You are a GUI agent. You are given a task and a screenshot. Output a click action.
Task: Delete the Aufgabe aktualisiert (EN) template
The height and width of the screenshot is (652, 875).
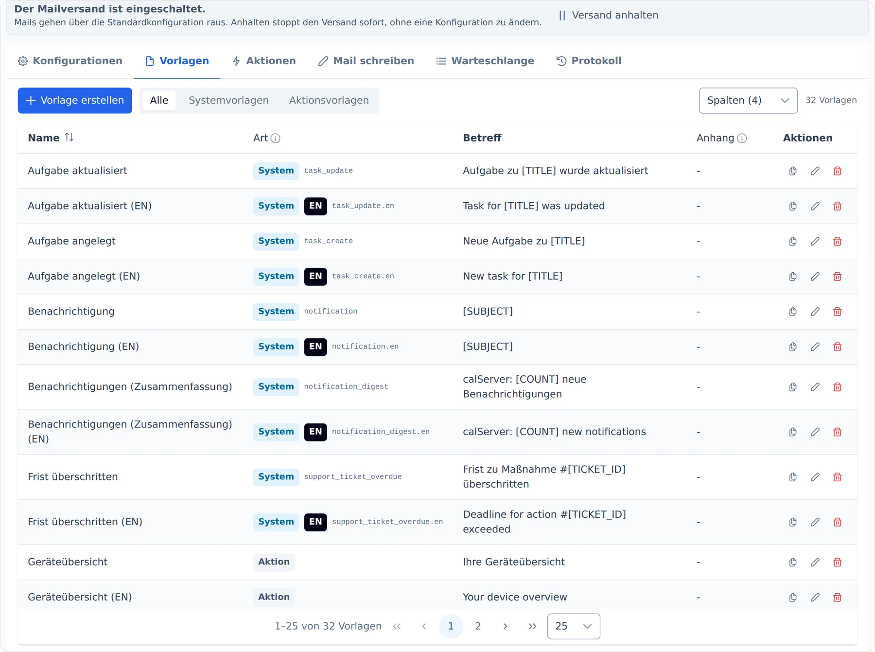[837, 206]
